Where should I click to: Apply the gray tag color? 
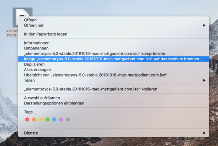click(68, 120)
